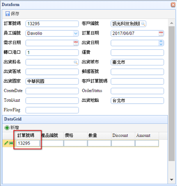Click the grid 價格 cell

(x=75, y=143)
